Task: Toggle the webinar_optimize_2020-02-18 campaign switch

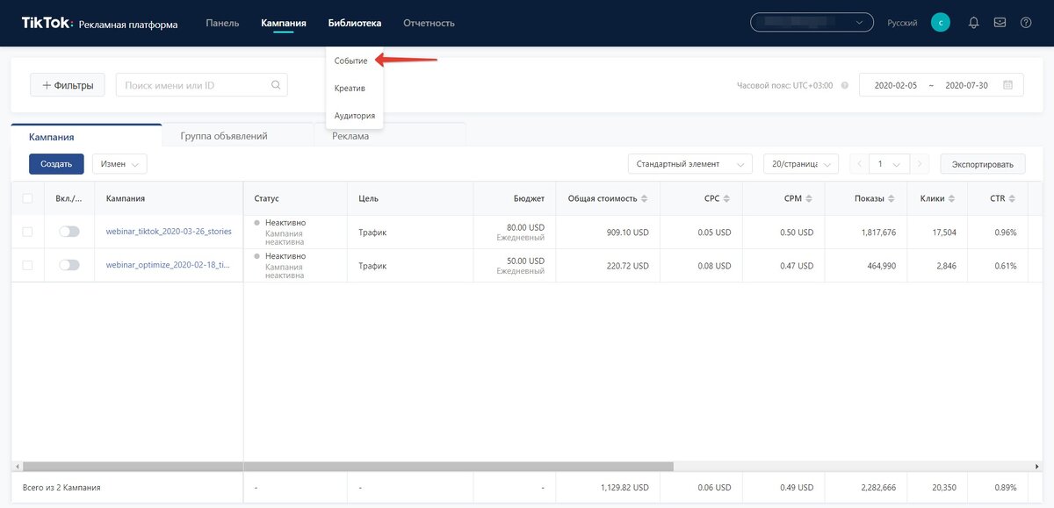Action: click(x=69, y=265)
